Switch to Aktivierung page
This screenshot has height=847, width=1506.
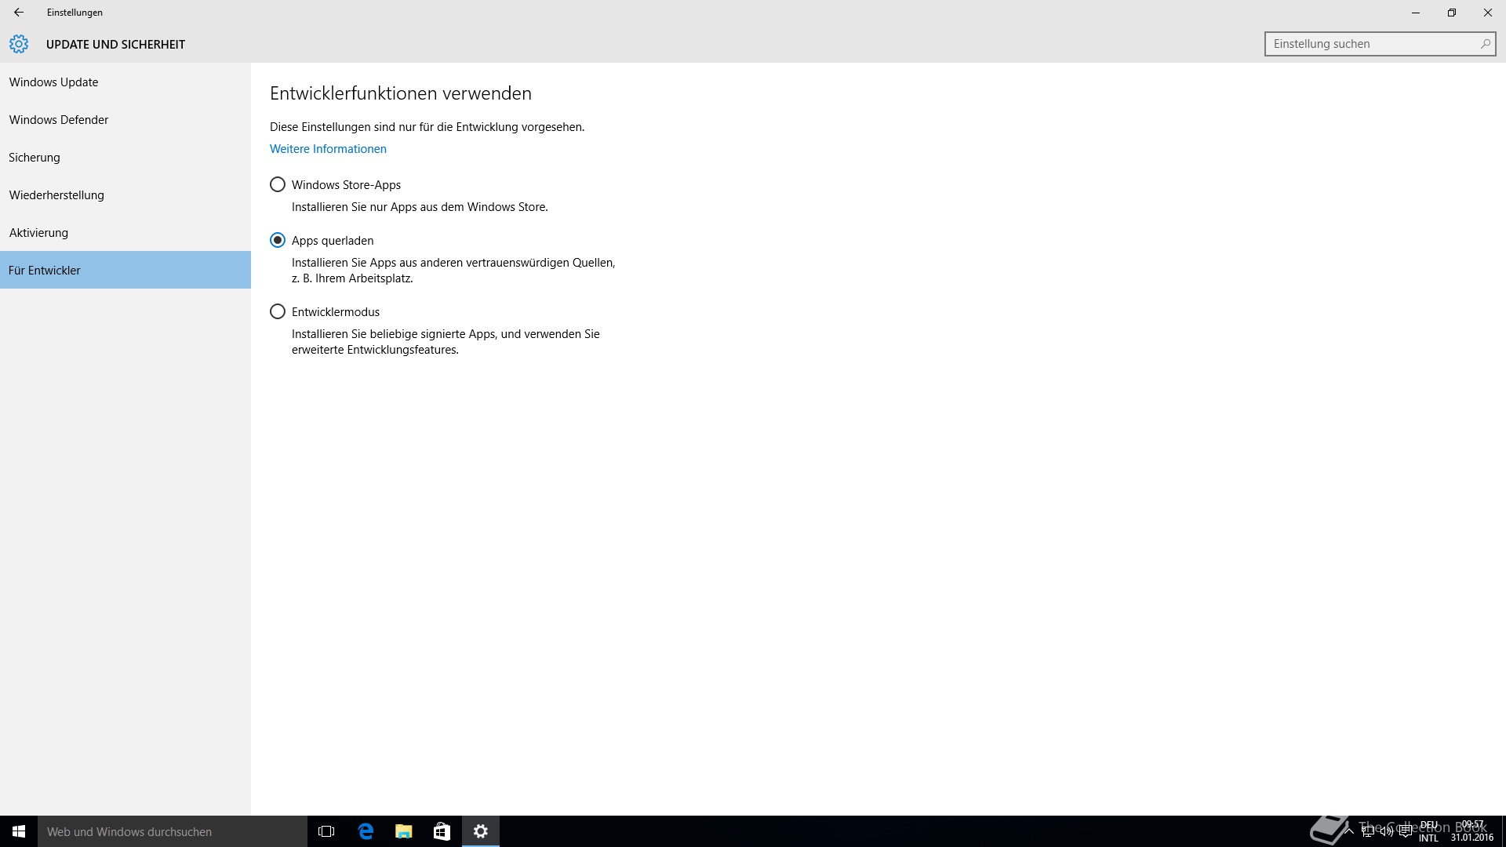point(125,232)
